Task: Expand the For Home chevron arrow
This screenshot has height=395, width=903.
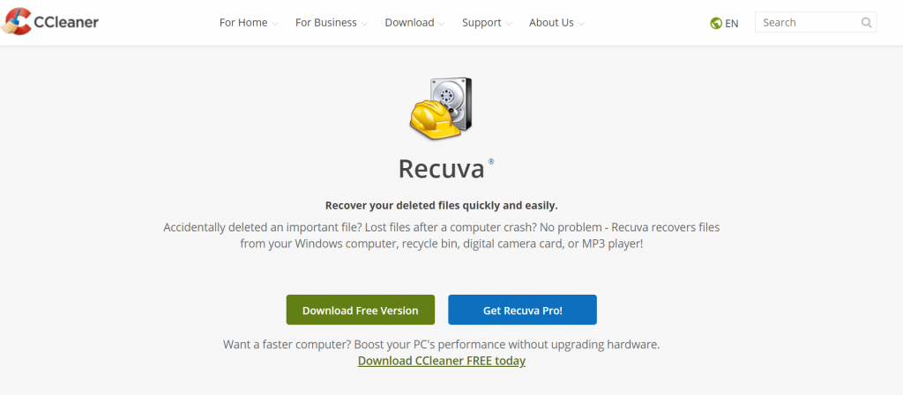Action: tap(275, 24)
